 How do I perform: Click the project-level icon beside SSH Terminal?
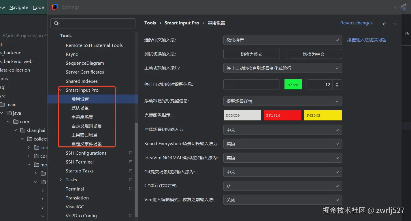click(131, 162)
